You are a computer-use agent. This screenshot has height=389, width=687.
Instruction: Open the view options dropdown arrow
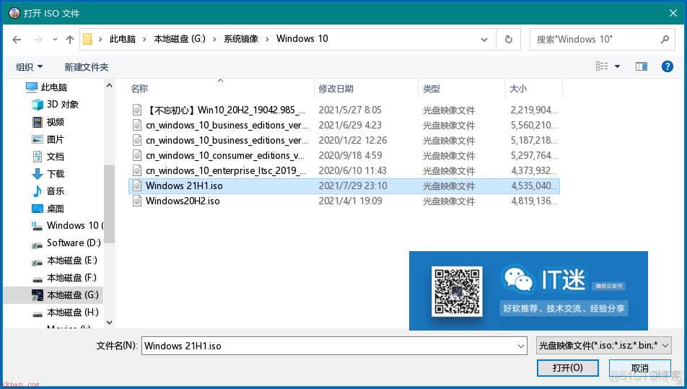point(617,66)
